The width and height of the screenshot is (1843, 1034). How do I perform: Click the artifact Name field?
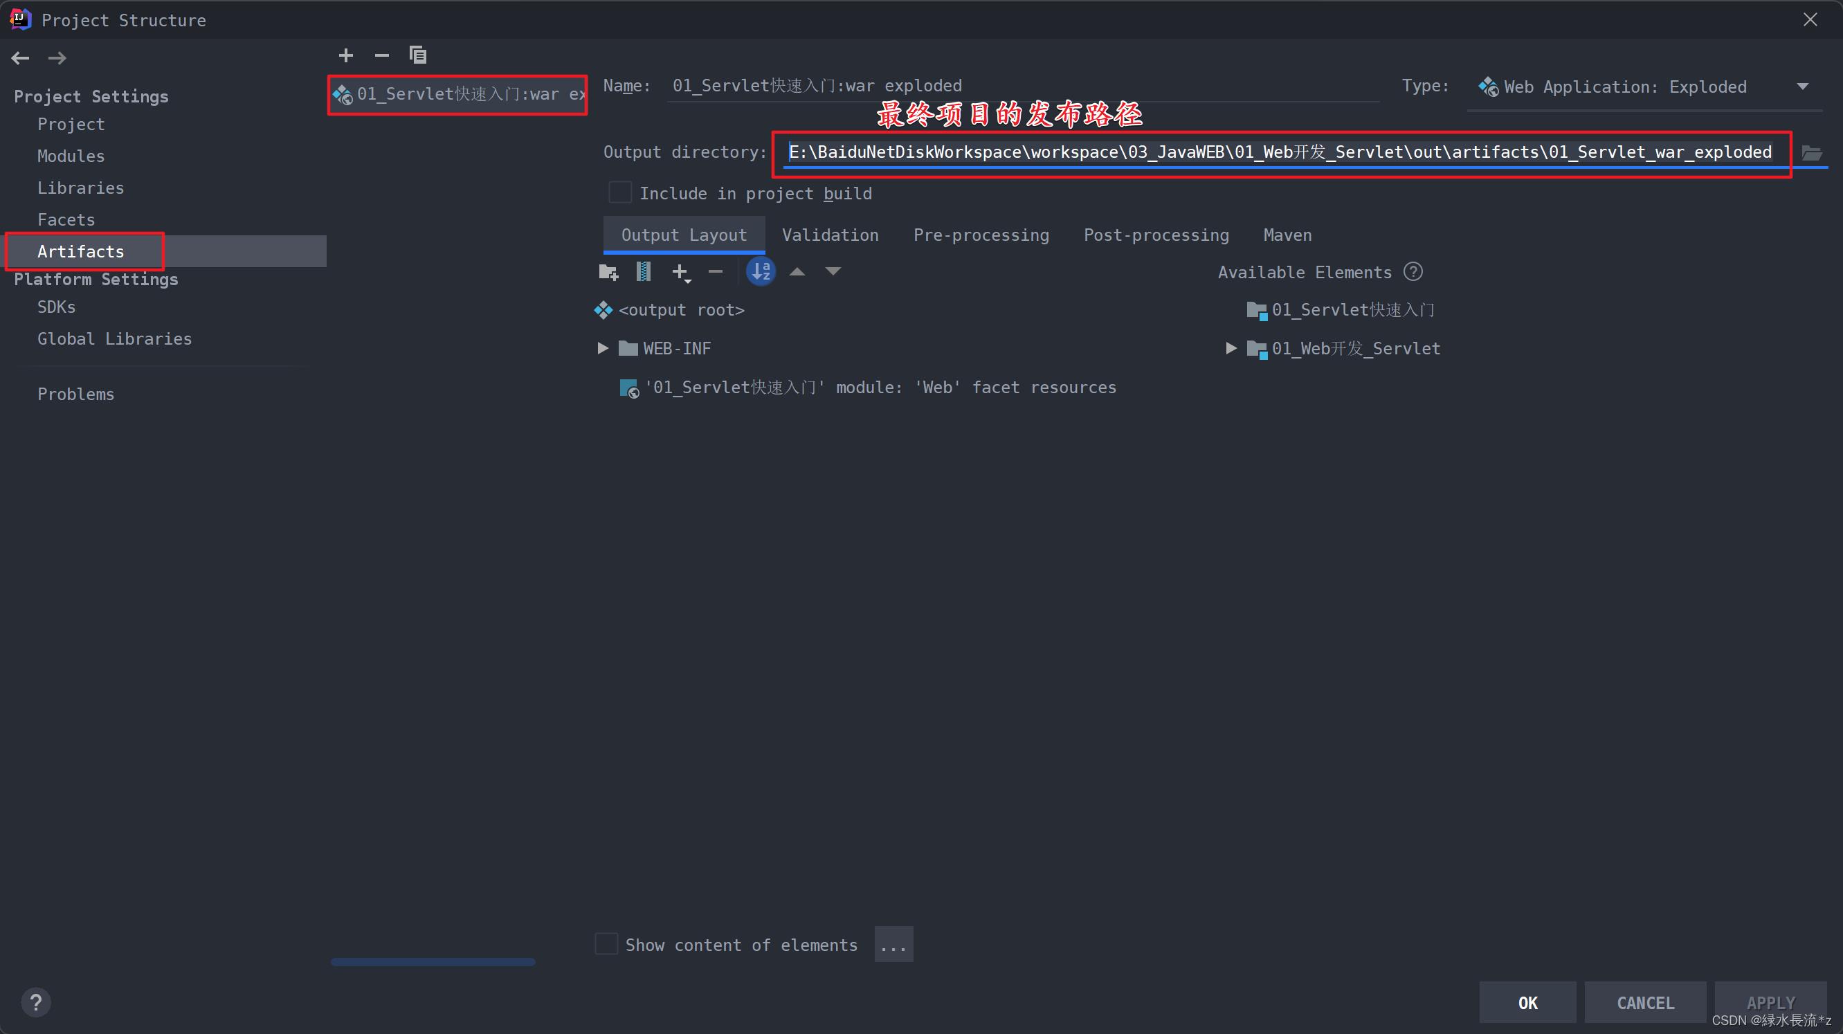click(x=1023, y=86)
